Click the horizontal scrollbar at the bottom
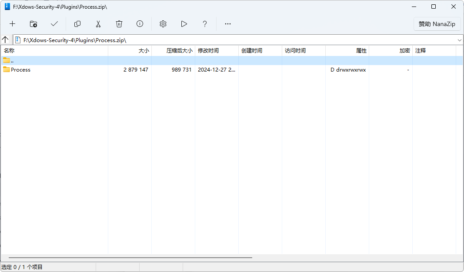 pyautogui.click(x=130, y=257)
